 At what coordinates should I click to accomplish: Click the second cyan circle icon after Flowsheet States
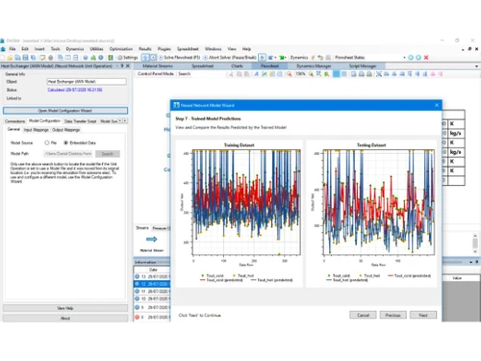pos(418,58)
